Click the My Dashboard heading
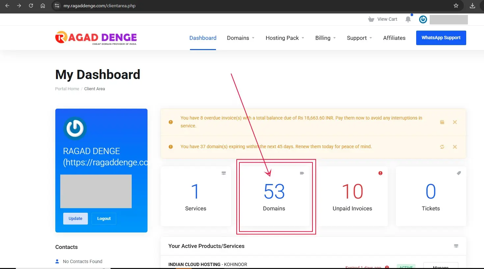Viewport: 484px width, 269px height. pyautogui.click(x=98, y=75)
